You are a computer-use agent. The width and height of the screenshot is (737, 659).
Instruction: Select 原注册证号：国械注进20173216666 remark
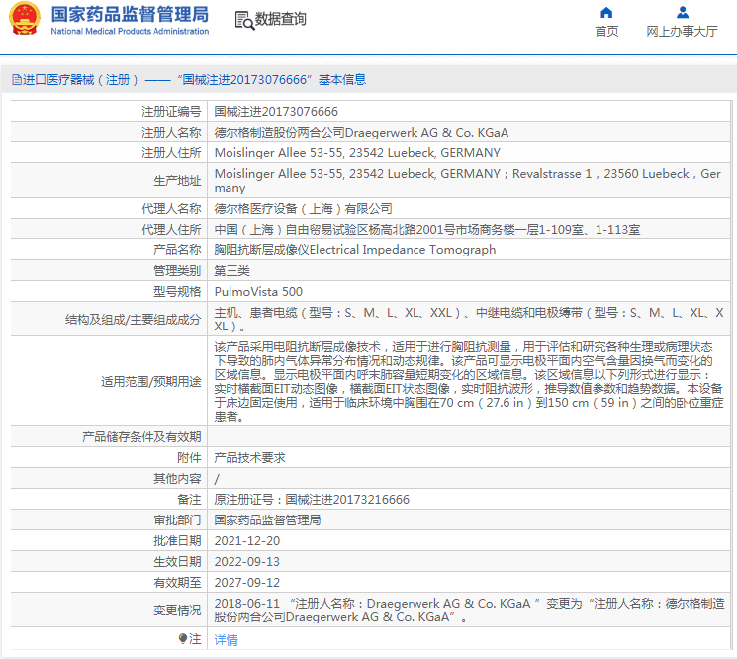point(312,499)
